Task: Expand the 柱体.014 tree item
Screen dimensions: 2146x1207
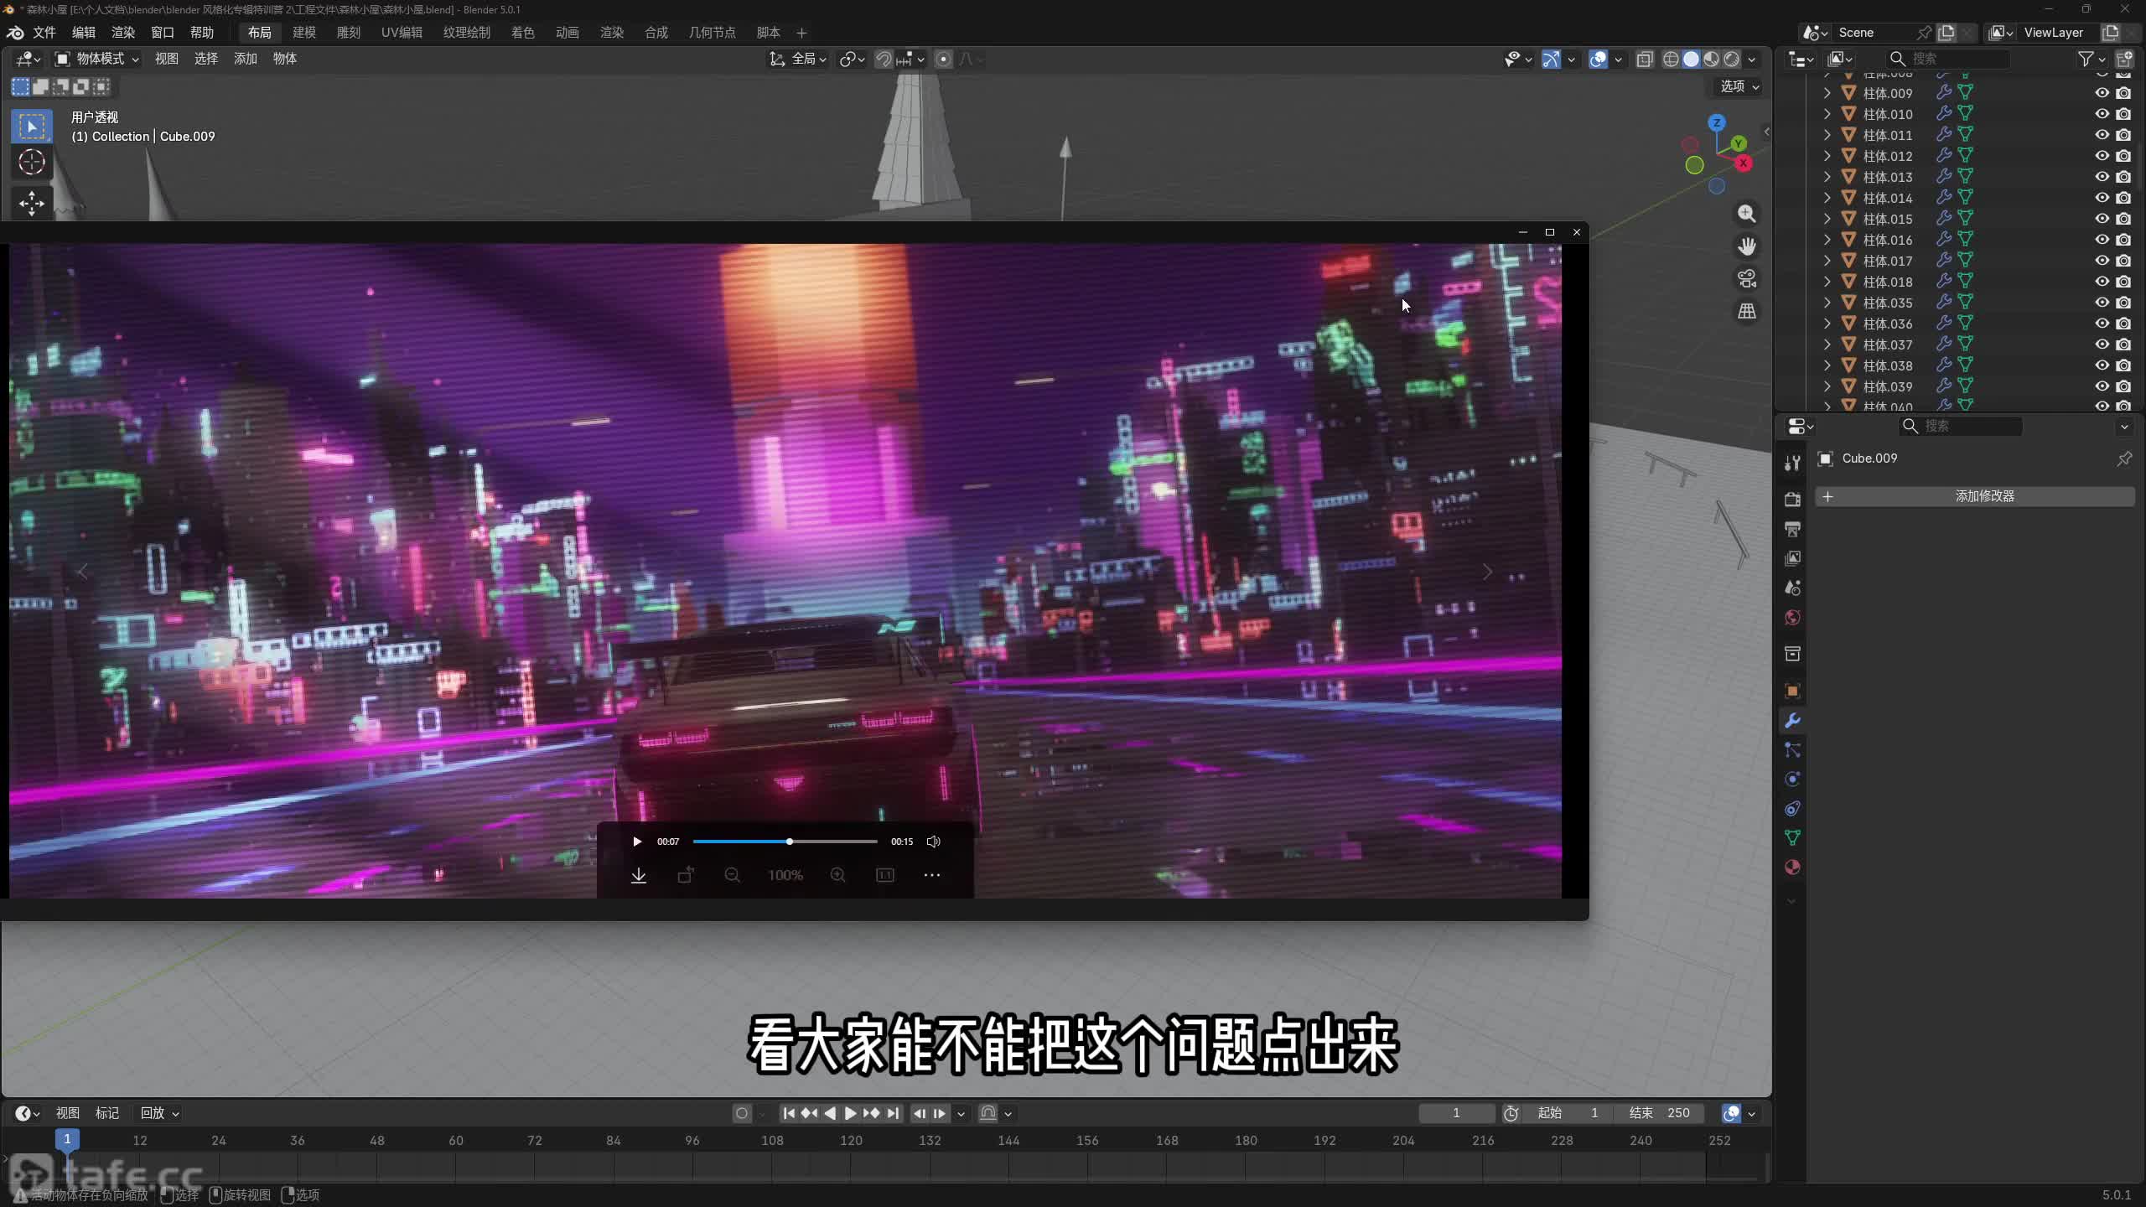Action: click(x=1827, y=198)
